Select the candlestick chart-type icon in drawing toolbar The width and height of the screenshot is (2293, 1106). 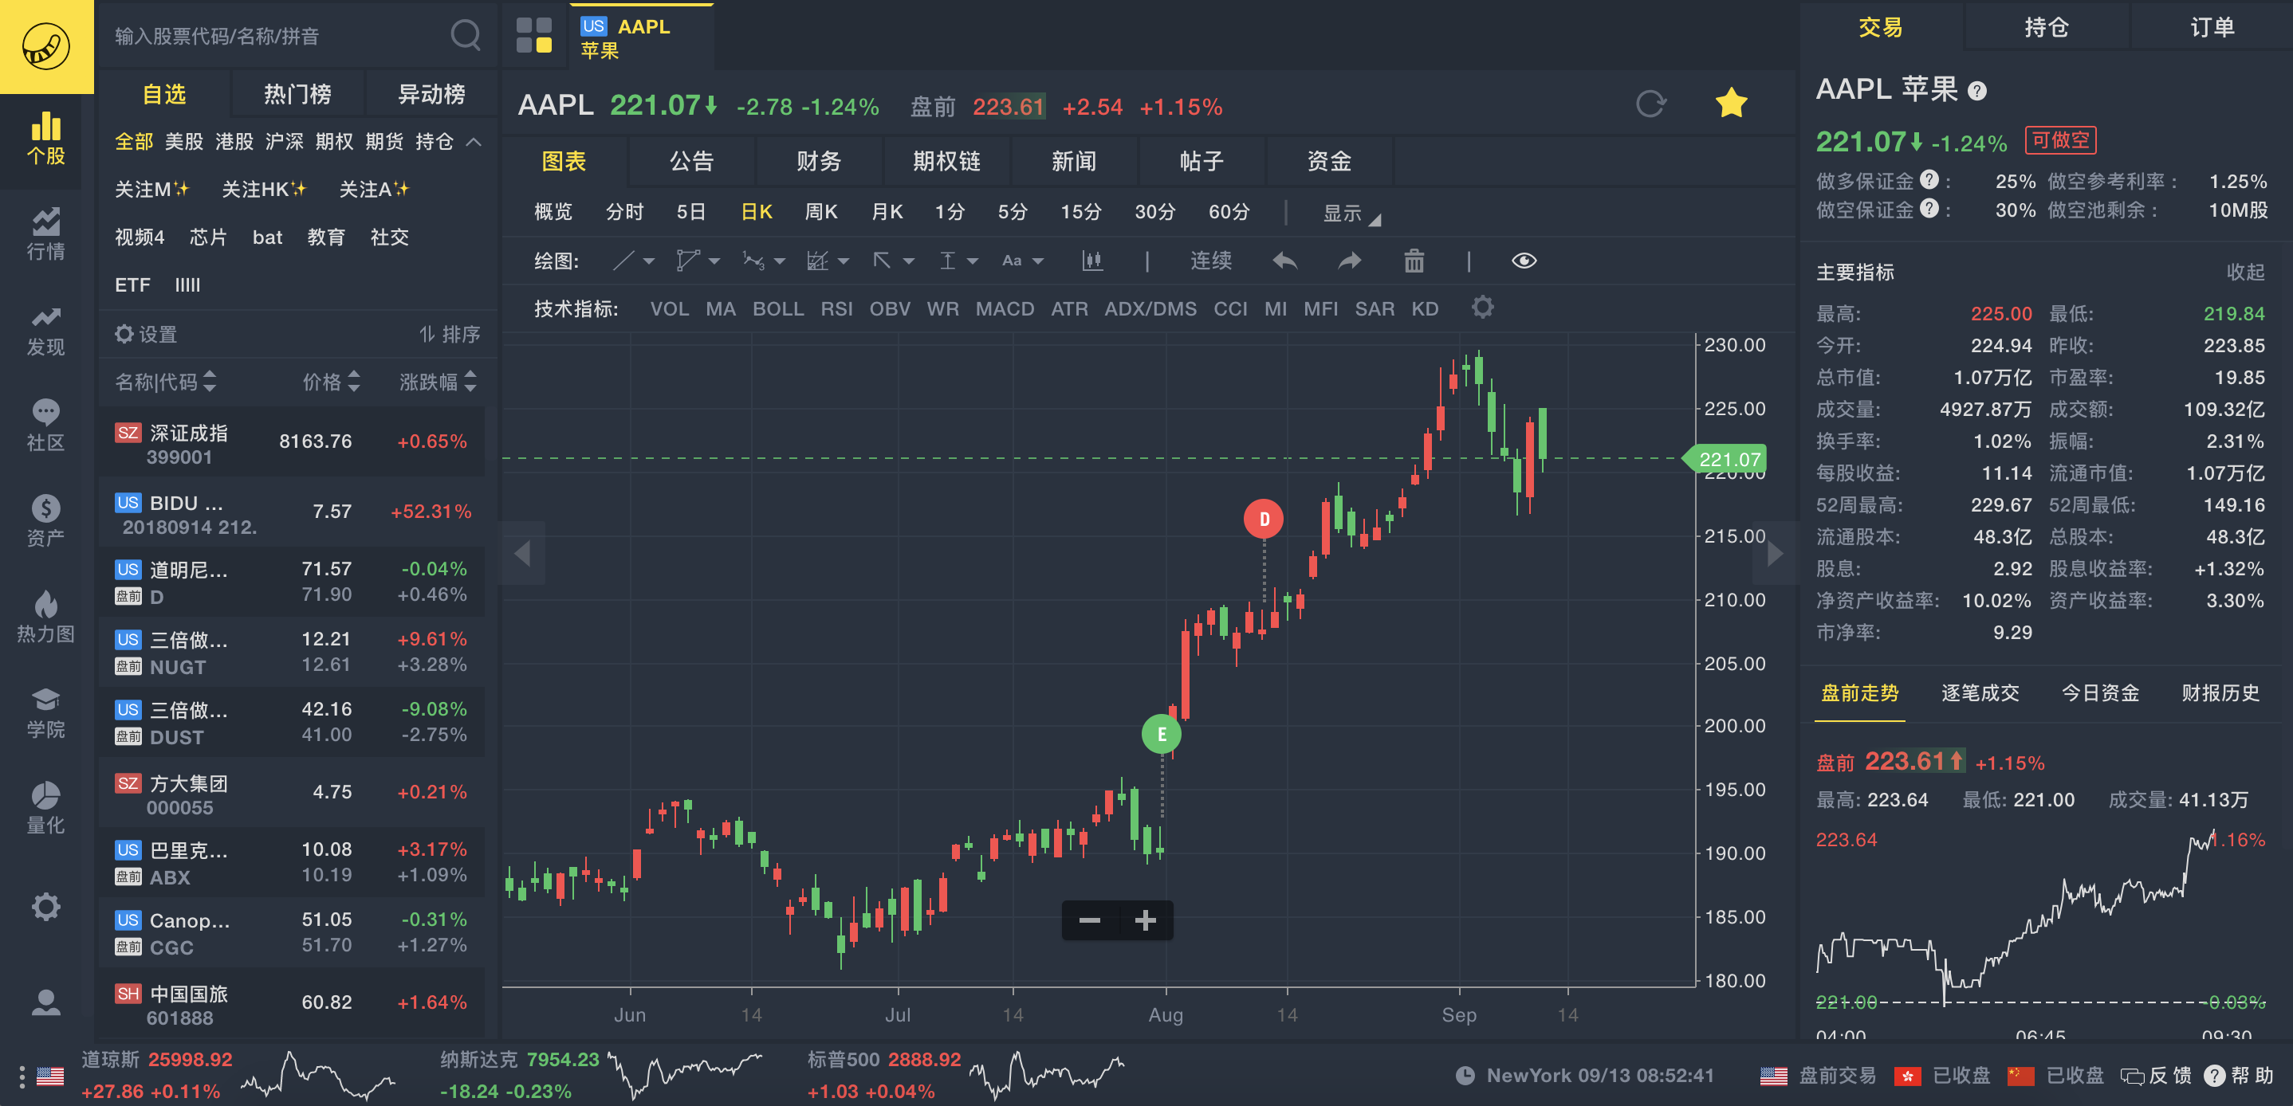[x=1092, y=261]
